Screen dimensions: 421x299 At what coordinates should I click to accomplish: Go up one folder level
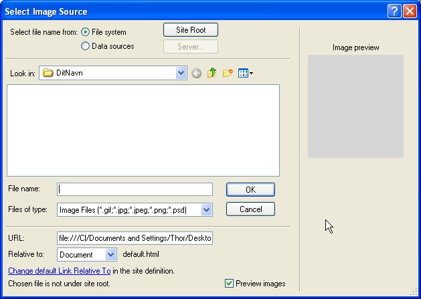coord(212,73)
